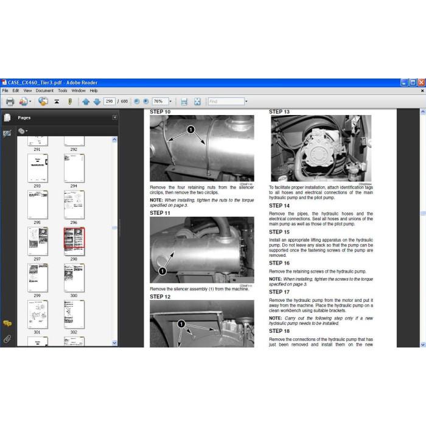Click the upload arrow toolbar icon
The width and height of the screenshot is (426, 426).
pyautogui.click(x=57, y=102)
